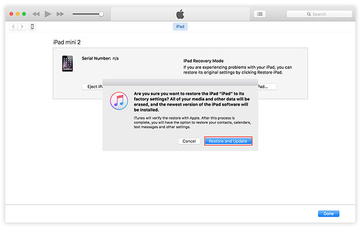Focus the Search field

point(319,14)
